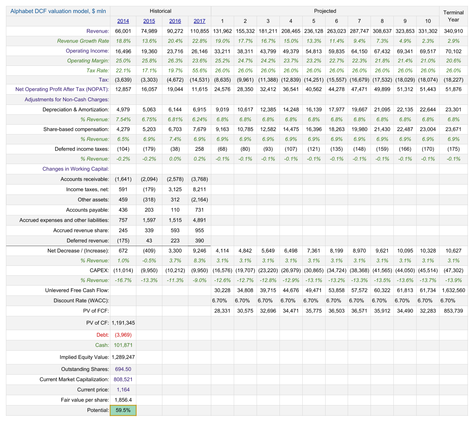473x424 pixels.
Task: Select terminal year Unlevered Free Cash Flow 1,632,560
Action: [453, 290]
